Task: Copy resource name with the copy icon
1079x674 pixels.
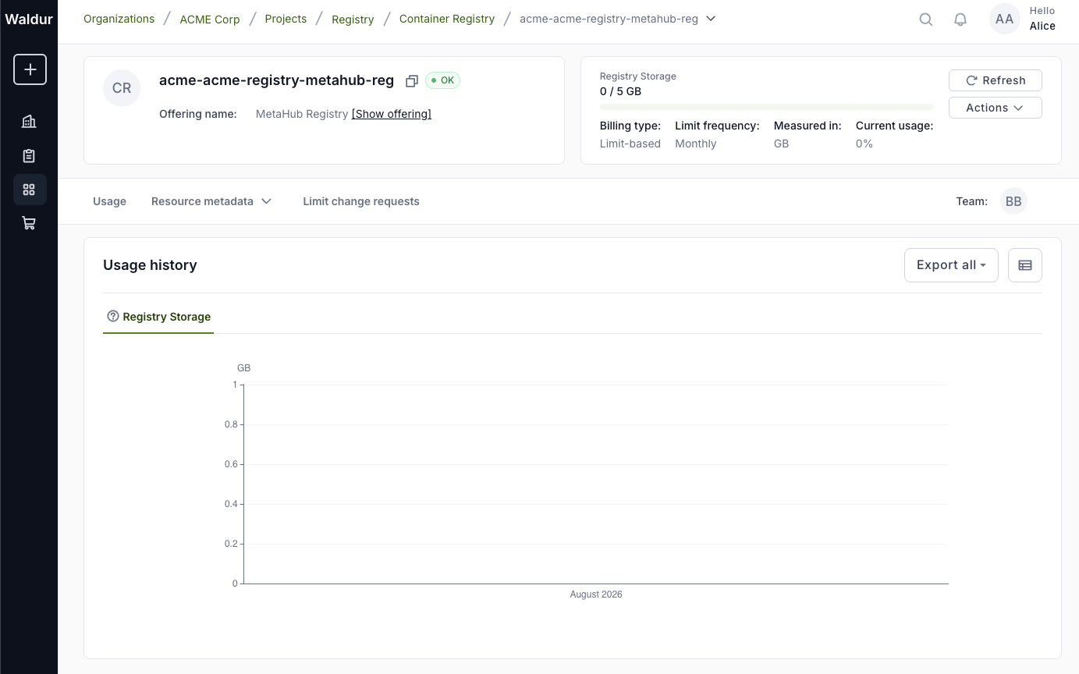Action: click(x=411, y=81)
